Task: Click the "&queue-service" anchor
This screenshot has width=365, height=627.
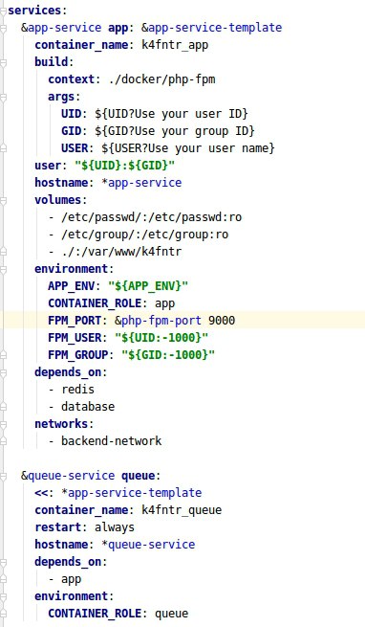Action: (x=68, y=476)
